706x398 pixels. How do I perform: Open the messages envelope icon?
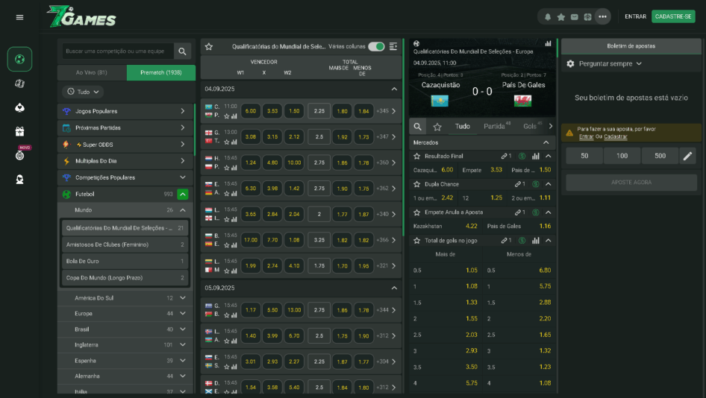coord(575,17)
